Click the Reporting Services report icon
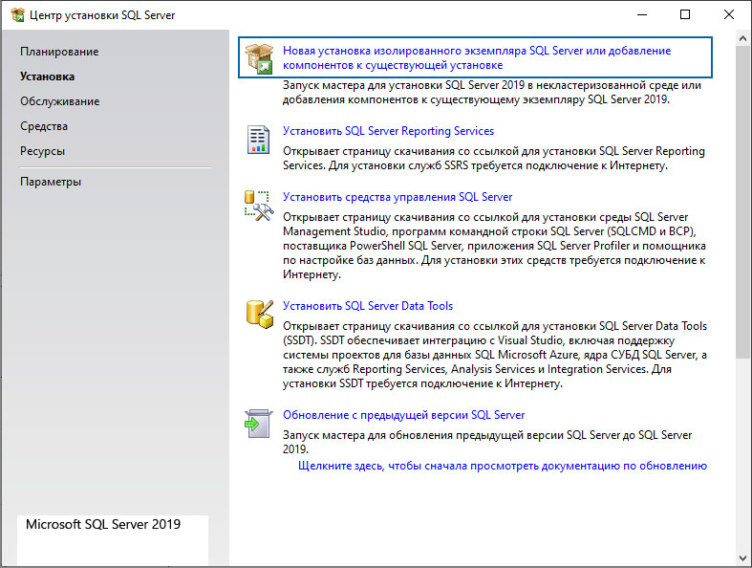The height and width of the screenshot is (568, 752). point(259,140)
